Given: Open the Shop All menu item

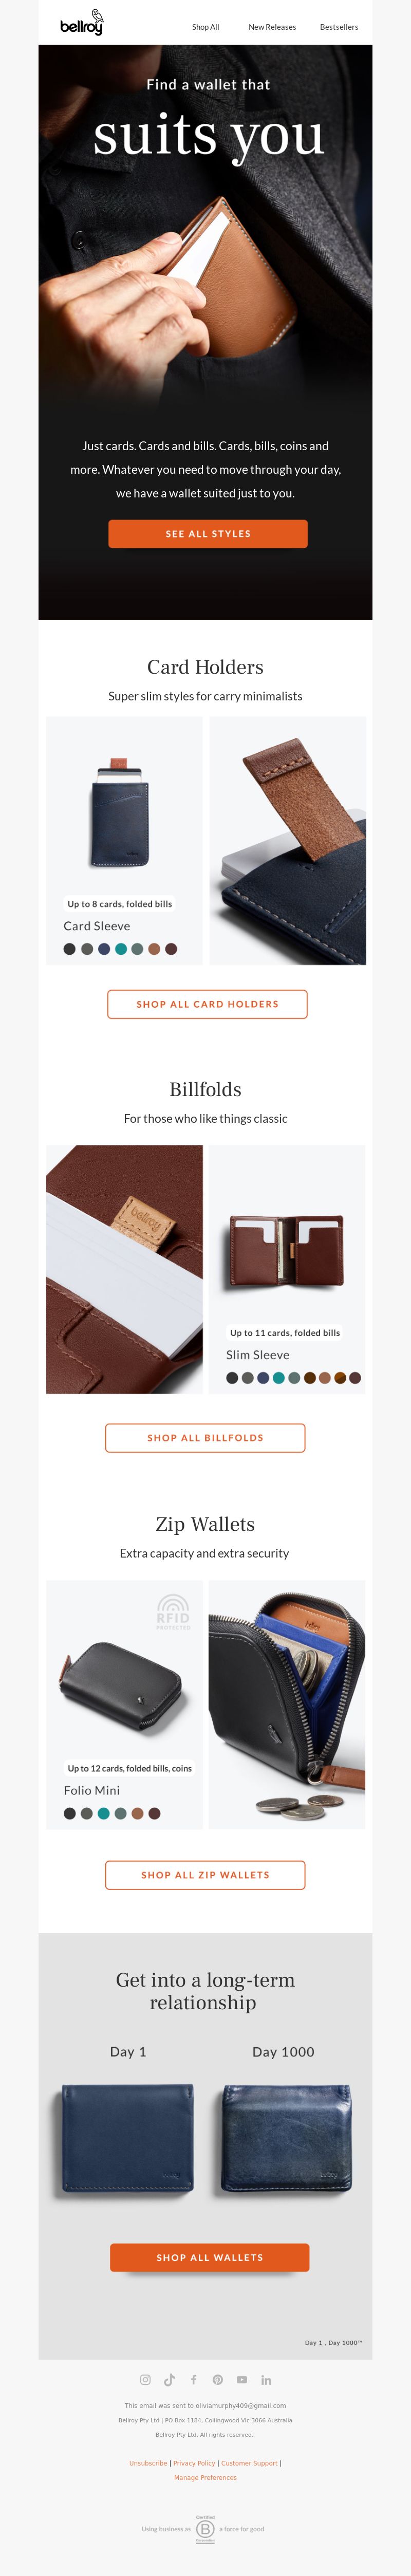Looking at the screenshot, I should 205,27.
